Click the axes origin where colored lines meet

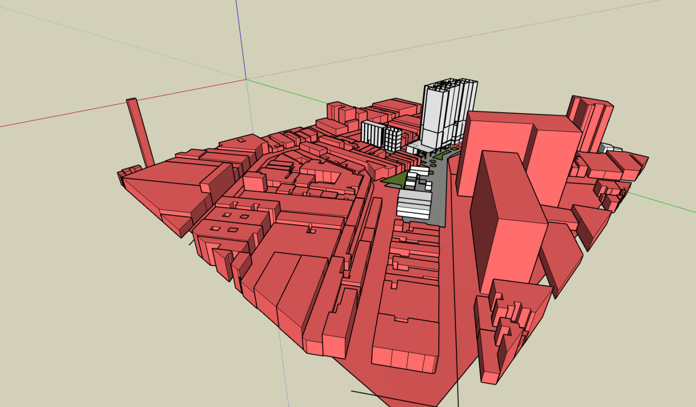(x=246, y=79)
